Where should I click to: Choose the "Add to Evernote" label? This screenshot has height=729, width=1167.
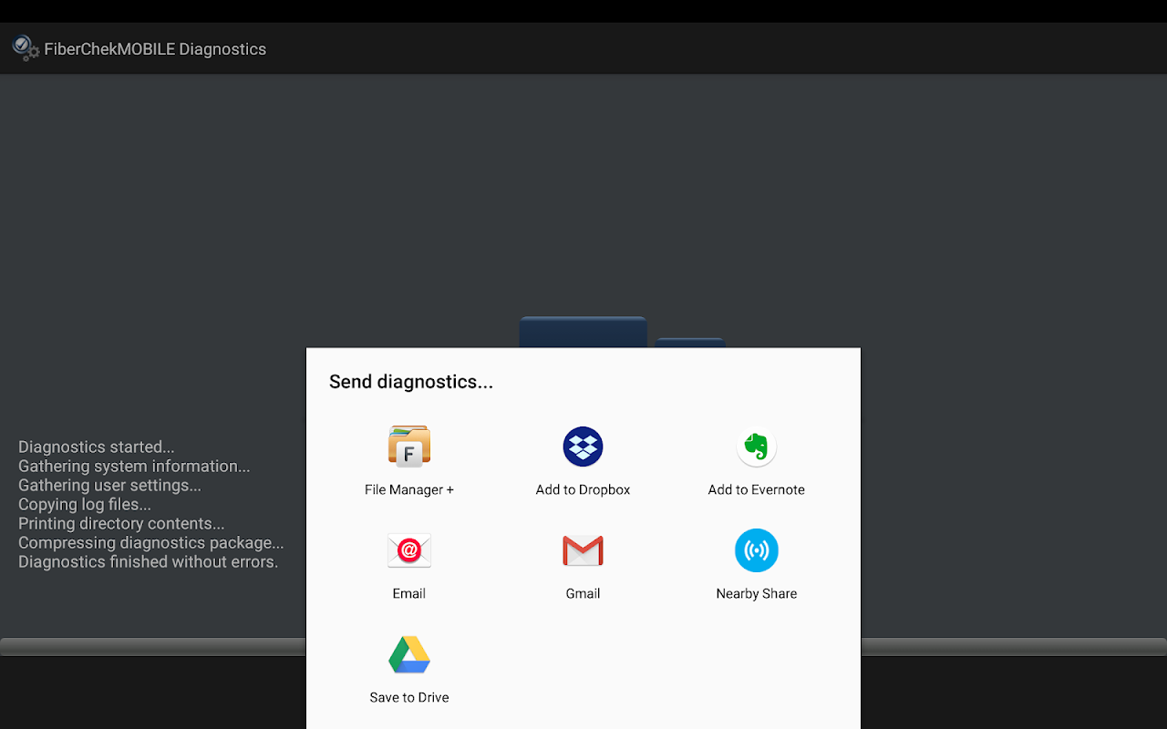pos(757,489)
